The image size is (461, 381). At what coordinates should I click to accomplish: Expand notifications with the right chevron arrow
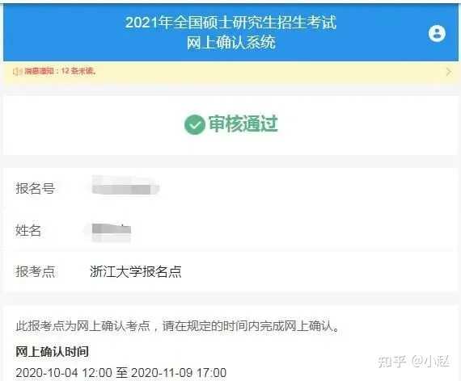pyautogui.click(x=448, y=72)
